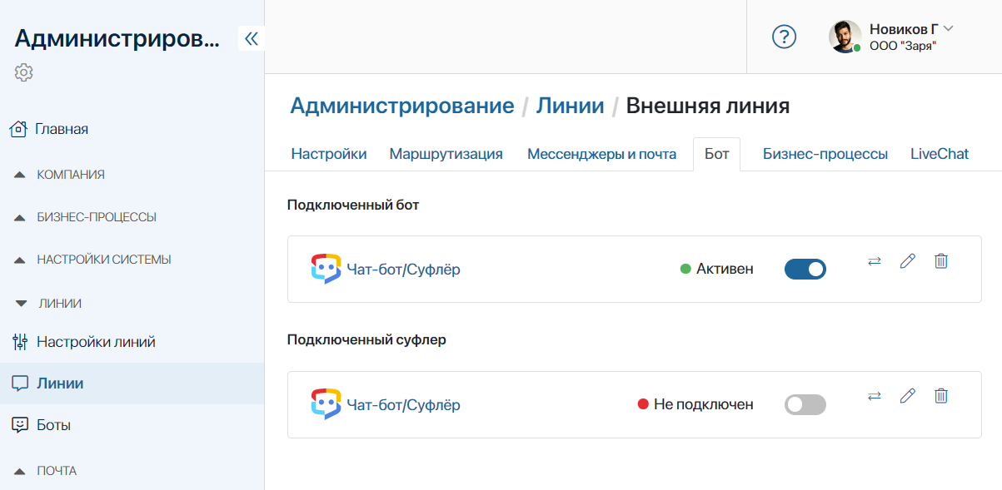Open the Мессенджеры и почта tab
1002x490 pixels.
[600, 154]
